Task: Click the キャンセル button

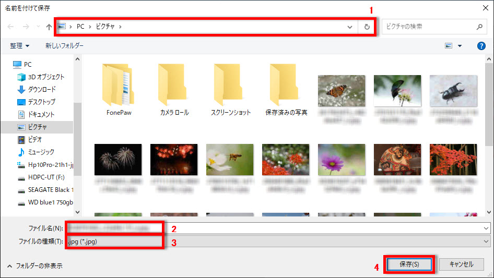Action: click(x=461, y=264)
